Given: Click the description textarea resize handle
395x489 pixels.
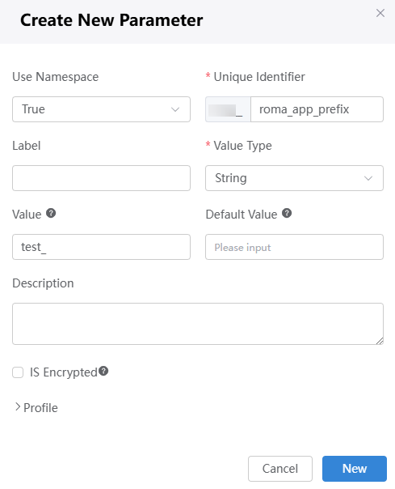Looking at the screenshot, I should click(x=380, y=341).
